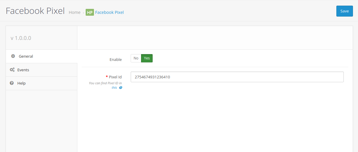The image size is (358, 152).
Task: Open the Help tab
Action: coord(21,83)
